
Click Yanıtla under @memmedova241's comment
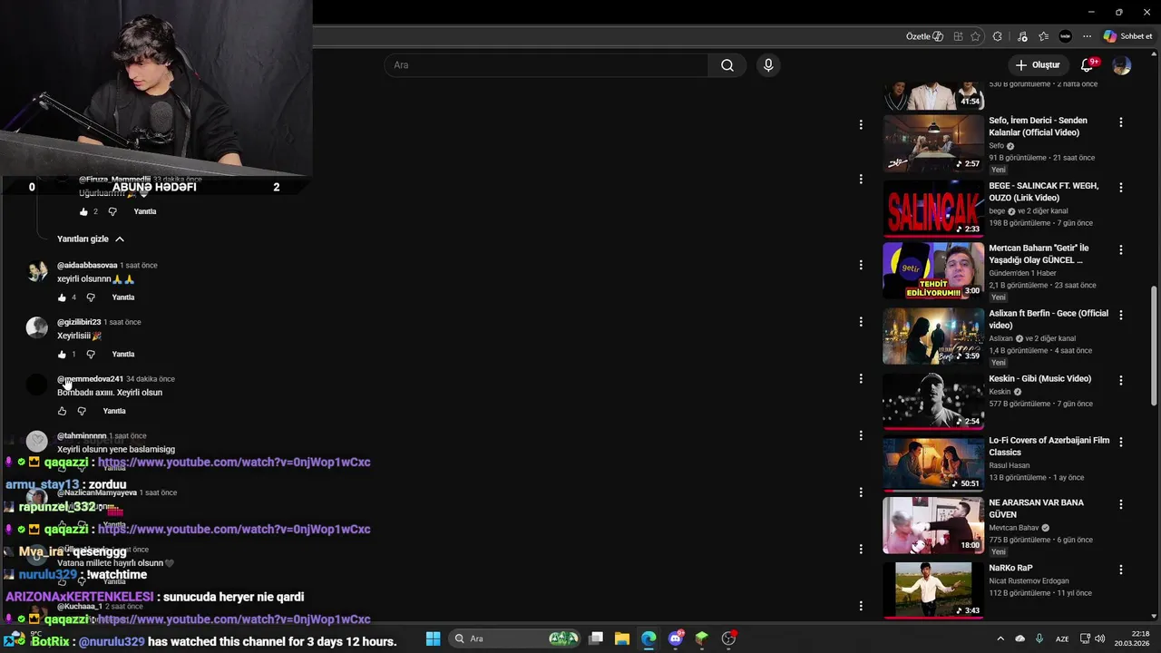tap(114, 412)
